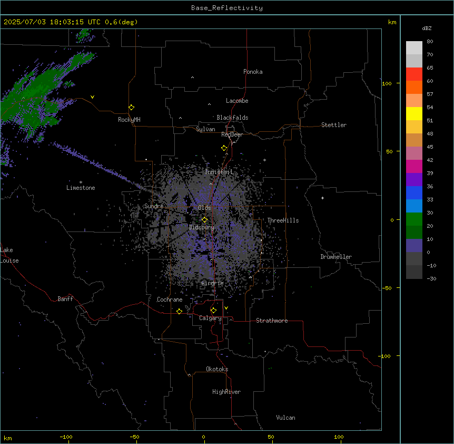Click the Blackfalds city label

click(x=232, y=118)
